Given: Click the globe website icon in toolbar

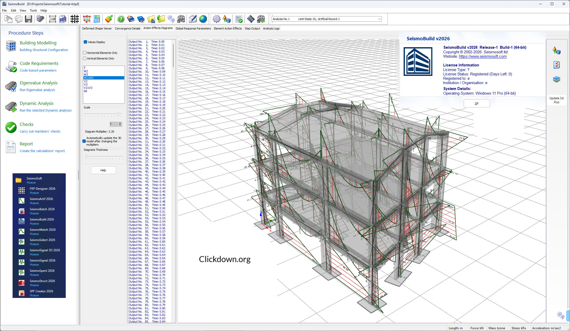Looking at the screenshot, I should [x=203, y=19].
